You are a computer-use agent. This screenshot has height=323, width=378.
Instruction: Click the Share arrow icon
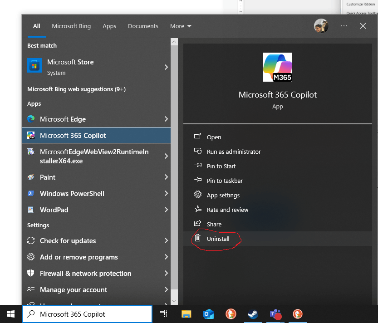click(198, 223)
